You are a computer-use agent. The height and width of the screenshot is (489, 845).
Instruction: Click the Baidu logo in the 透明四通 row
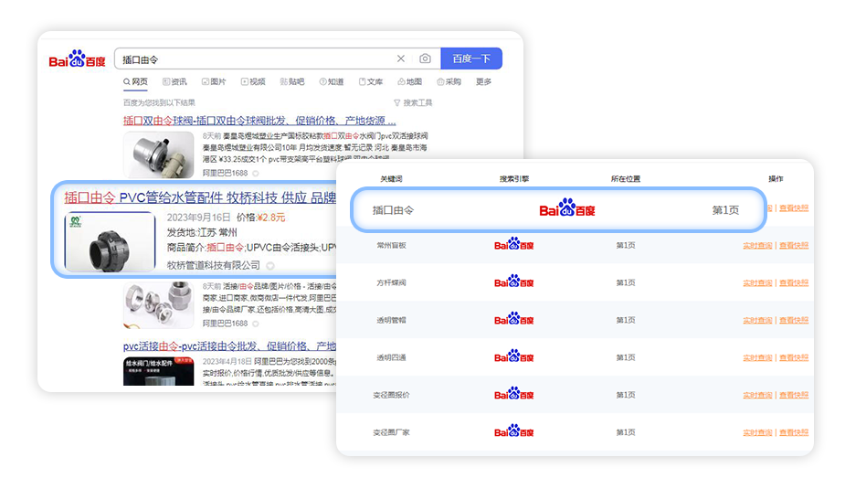click(x=514, y=356)
